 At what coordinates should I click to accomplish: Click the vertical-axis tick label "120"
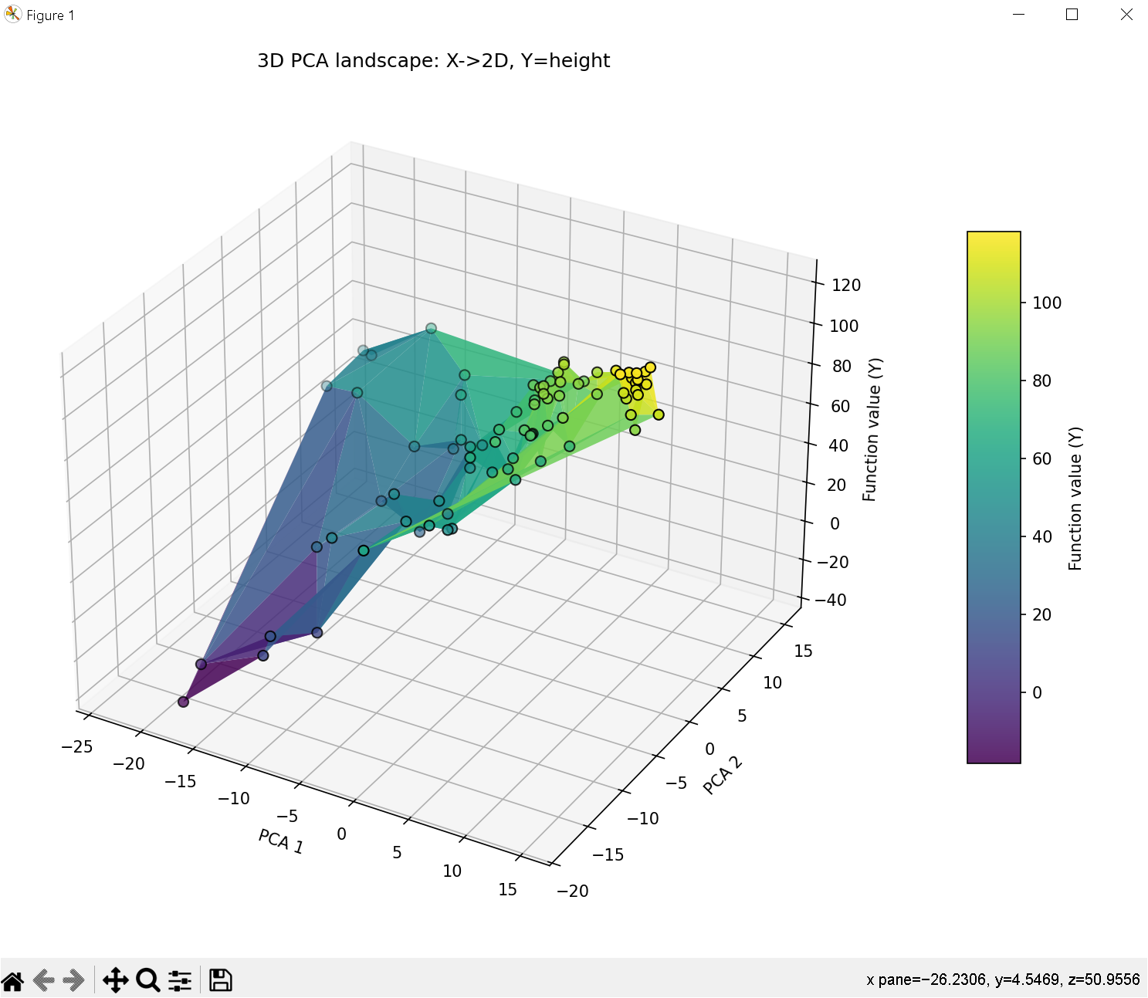click(846, 285)
